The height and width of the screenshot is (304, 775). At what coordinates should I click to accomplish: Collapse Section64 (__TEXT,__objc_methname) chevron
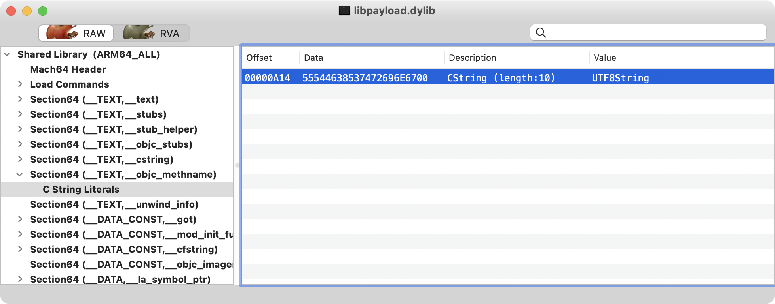click(x=20, y=174)
